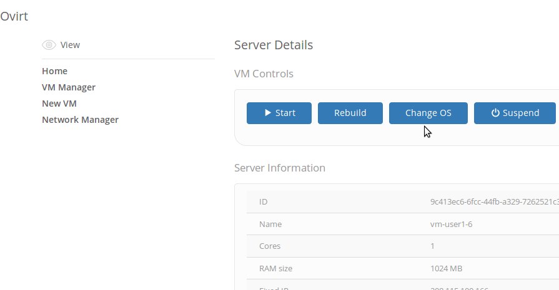Start the virtual machine
The width and height of the screenshot is (559, 290).
coord(279,113)
